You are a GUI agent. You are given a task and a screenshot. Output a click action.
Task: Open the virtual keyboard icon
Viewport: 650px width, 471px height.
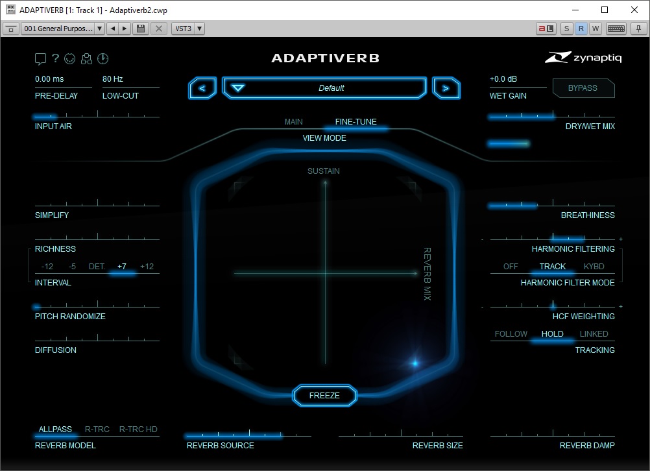tap(616, 29)
